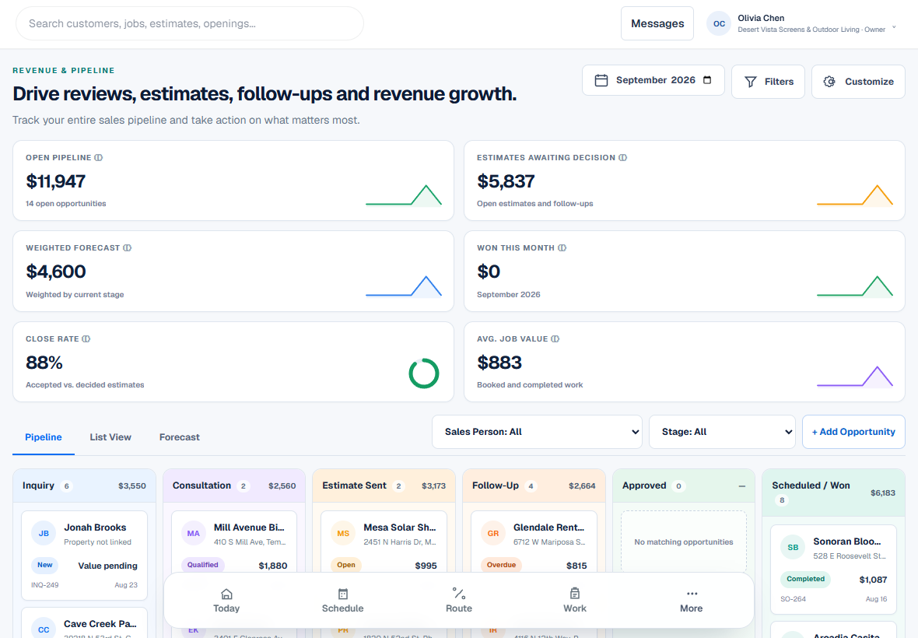This screenshot has width=918, height=638.
Task: Open the September 2026 month selector
Action: coord(653,80)
